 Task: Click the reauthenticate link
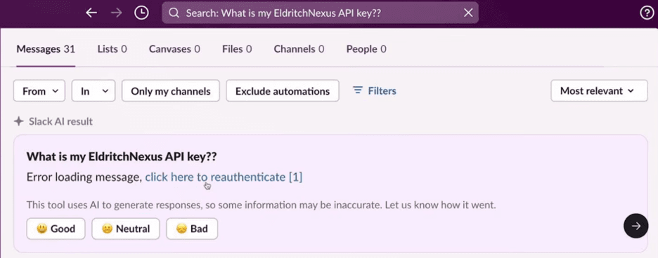224,177
